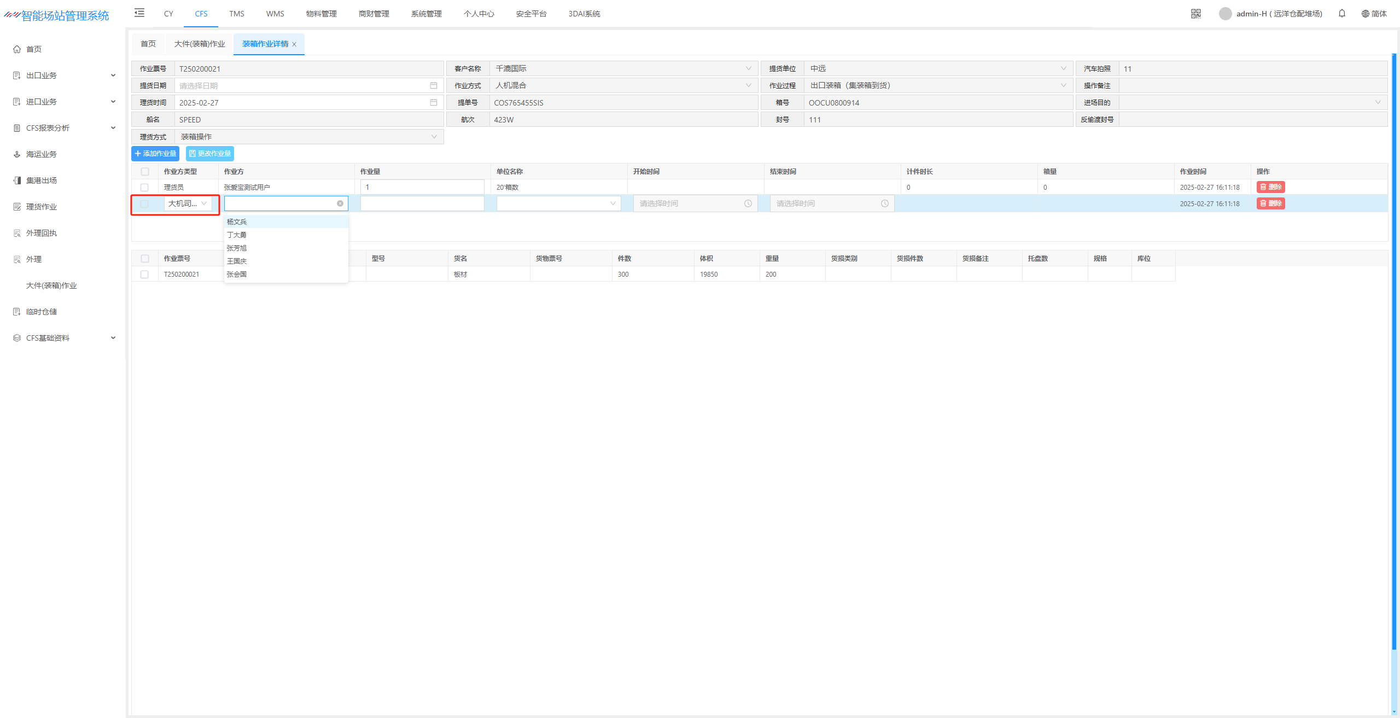Click 删除 button on the 理货员 row
Image resolution: width=1400 pixels, height=718 pixels.
click(x=1270, y=187)
